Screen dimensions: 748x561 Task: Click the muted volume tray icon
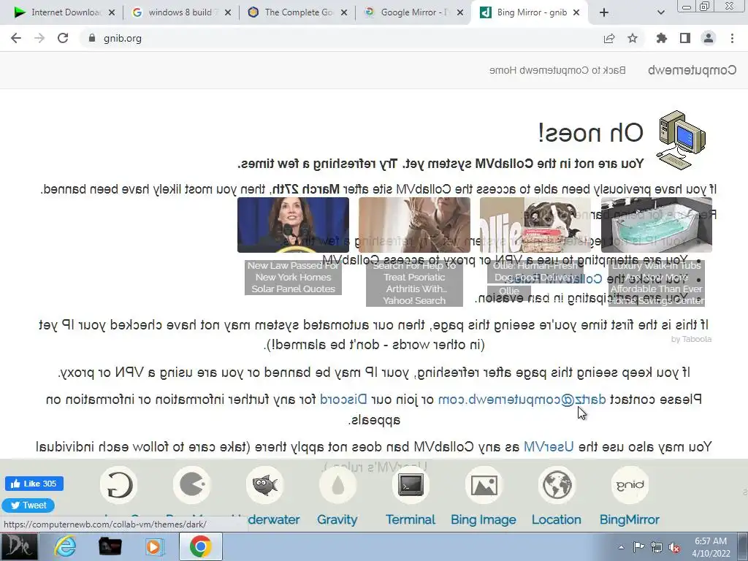pos(674,547)
